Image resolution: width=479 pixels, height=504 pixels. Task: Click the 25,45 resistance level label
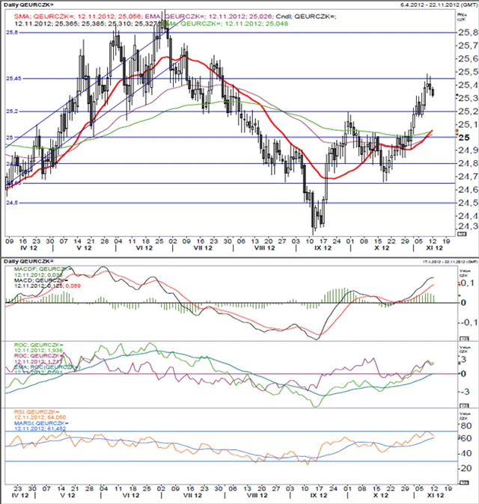(13, 77)
